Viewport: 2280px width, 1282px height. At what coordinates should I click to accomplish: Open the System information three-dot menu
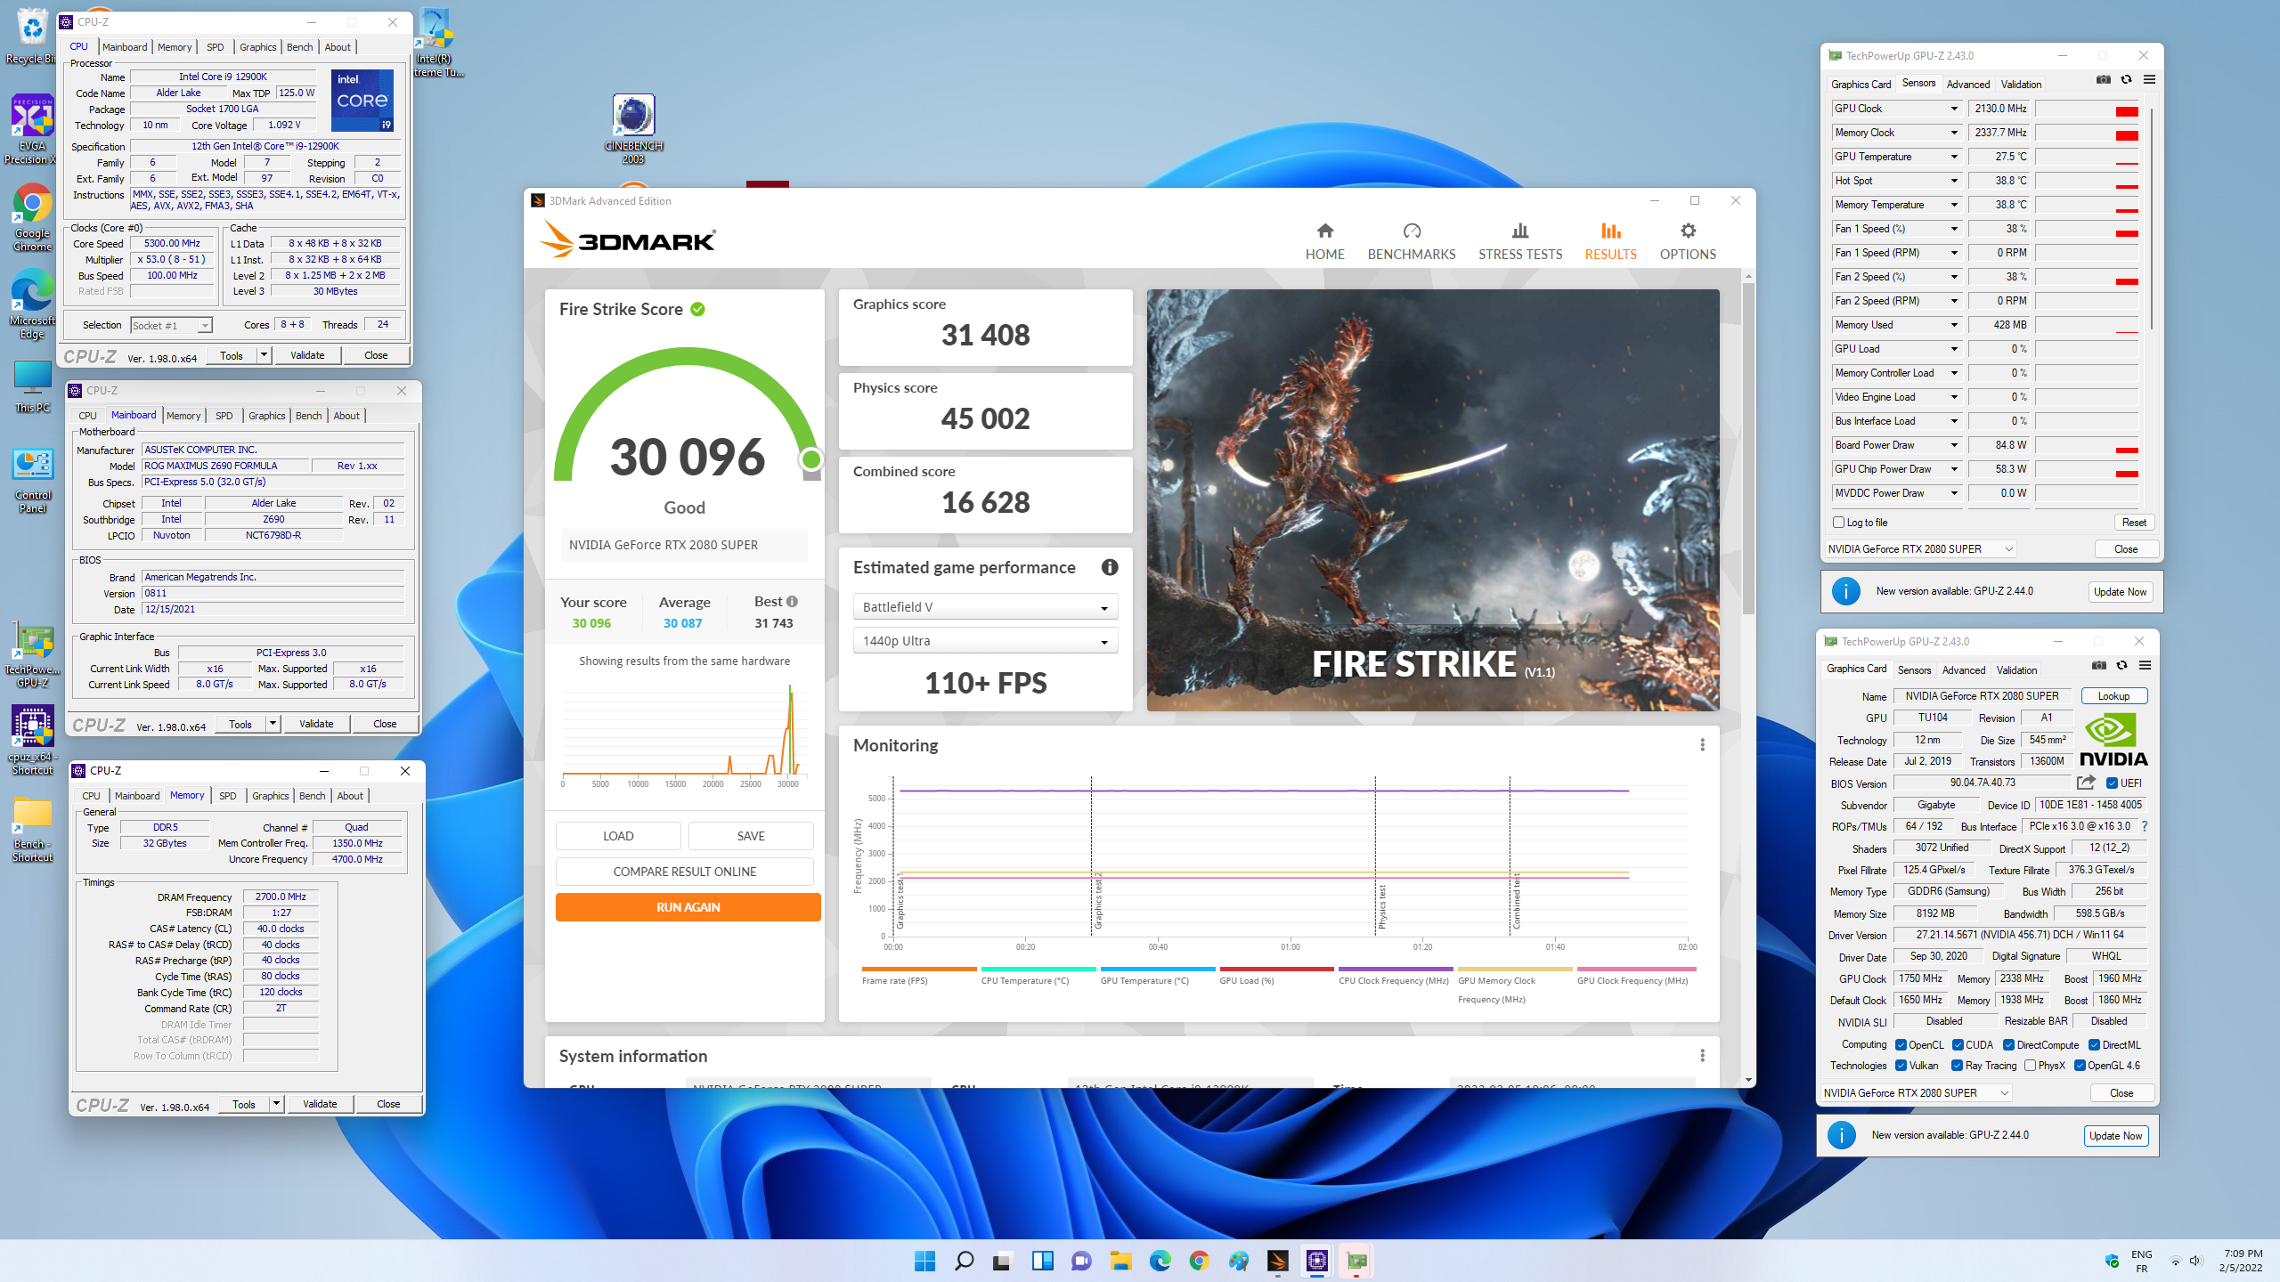1702,1056
